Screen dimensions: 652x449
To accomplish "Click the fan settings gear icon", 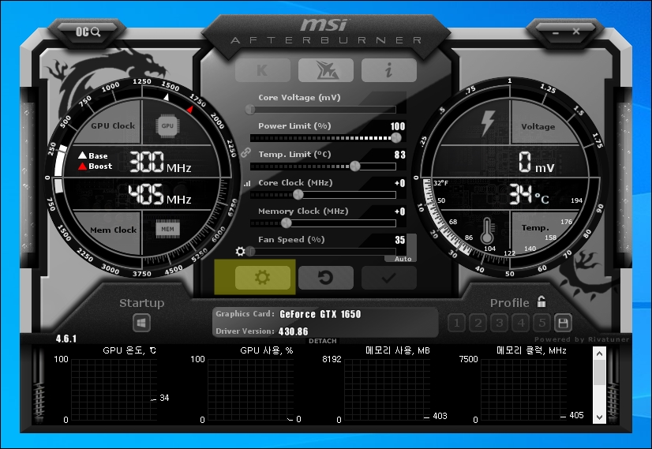I will pos(240,251).
